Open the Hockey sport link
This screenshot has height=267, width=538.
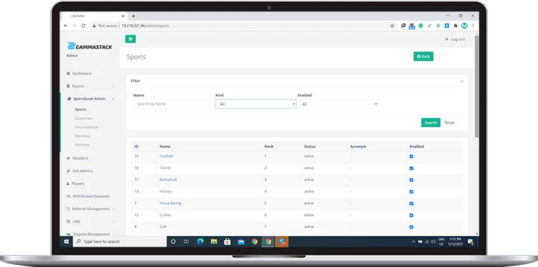(166, 191)
